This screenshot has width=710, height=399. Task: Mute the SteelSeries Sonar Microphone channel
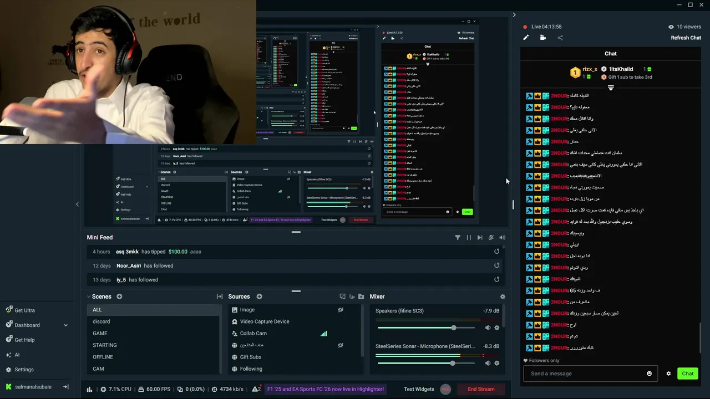488,363
